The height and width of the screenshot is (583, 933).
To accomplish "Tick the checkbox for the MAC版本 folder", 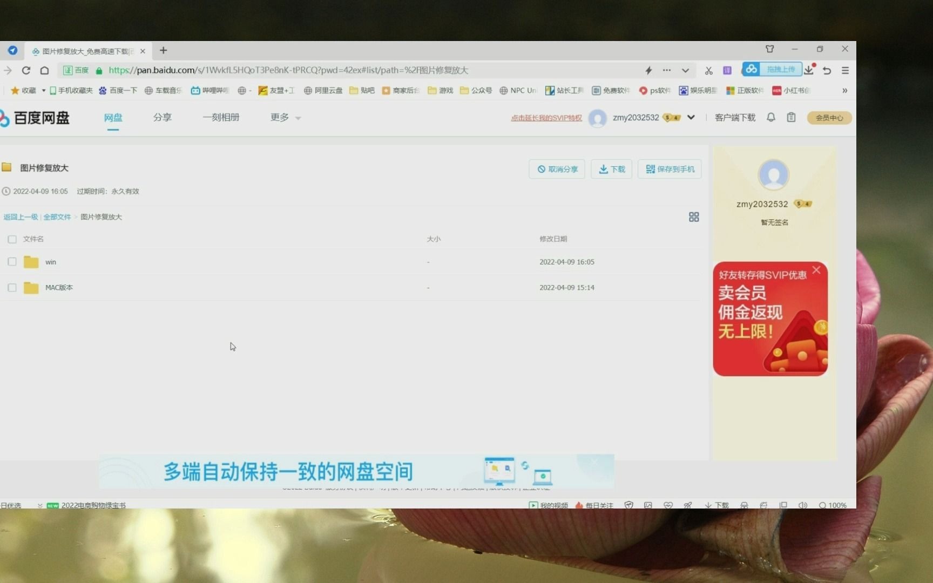I will click(12, 288).
